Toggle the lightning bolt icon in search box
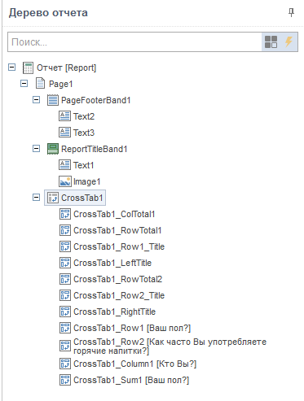The image size is (304, 401). pyautogui.click(x=289, y=42)
